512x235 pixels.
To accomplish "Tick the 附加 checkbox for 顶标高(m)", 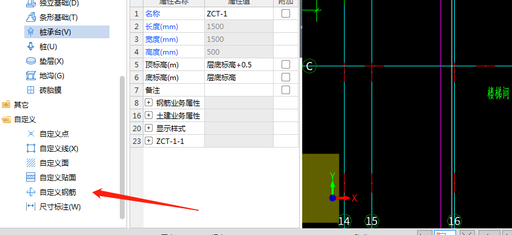I will pyautogui.click(x=286, y=64).
